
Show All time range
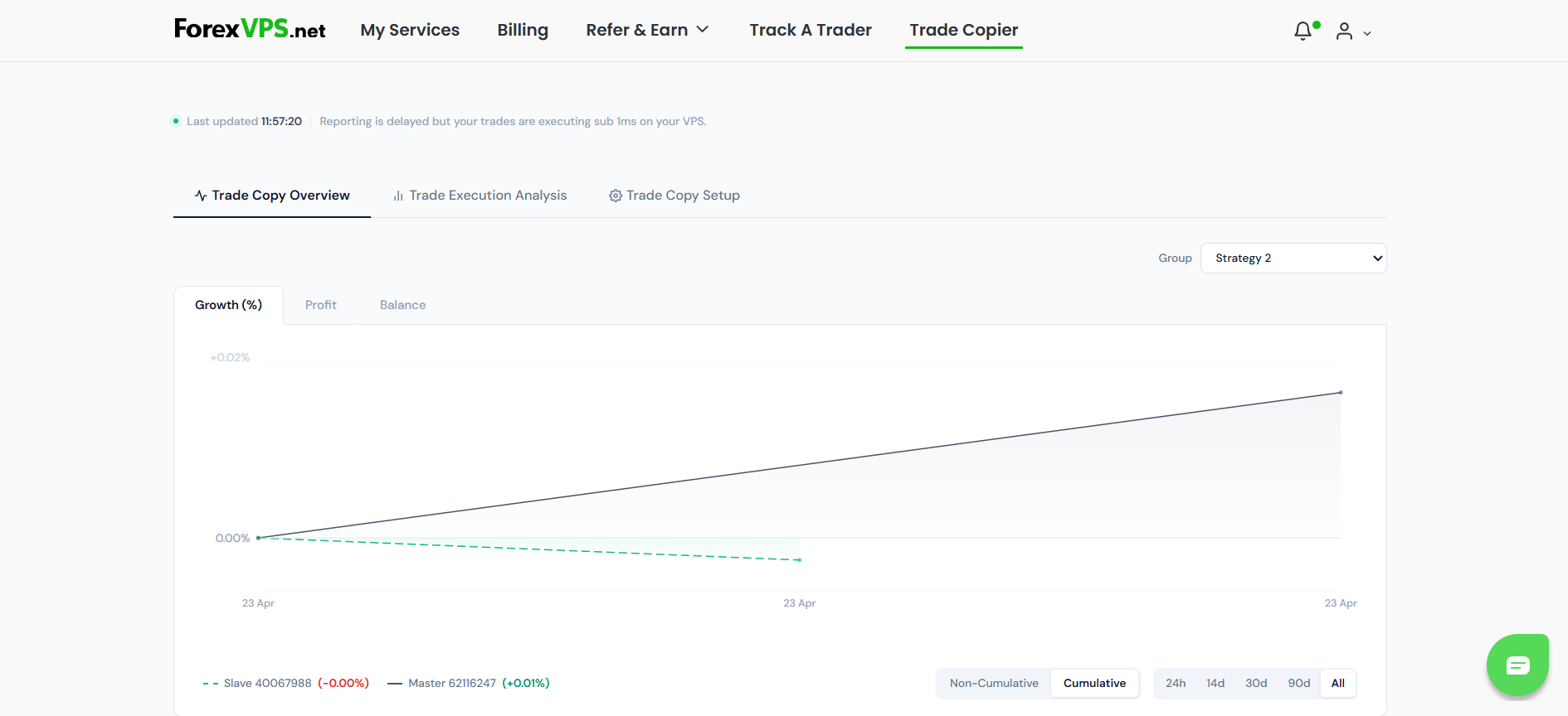pos(1338,683)
